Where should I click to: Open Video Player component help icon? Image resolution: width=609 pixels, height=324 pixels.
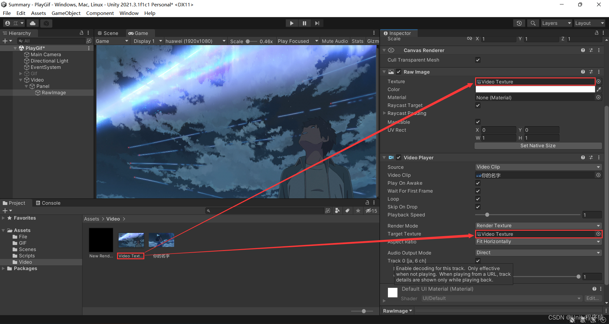click(x=583, y=158)
